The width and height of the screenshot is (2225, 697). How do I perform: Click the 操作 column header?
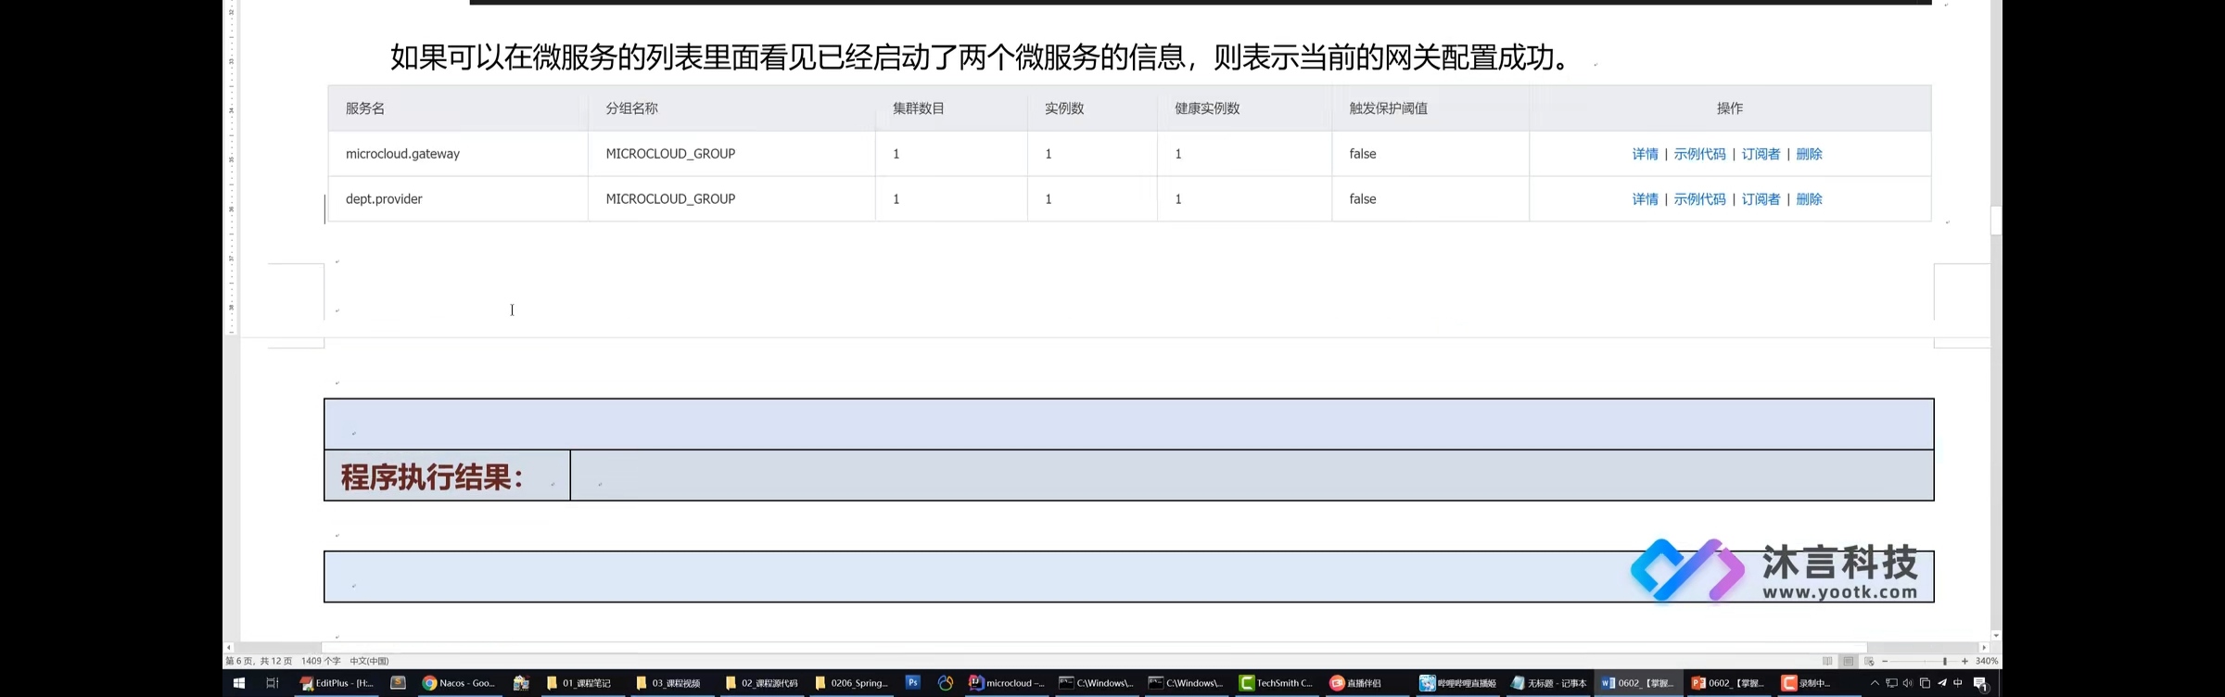click(1730, 108)
